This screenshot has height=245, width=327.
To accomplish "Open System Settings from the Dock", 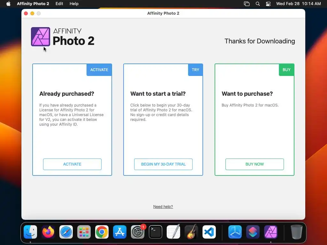I will click(x=138, y=232).
